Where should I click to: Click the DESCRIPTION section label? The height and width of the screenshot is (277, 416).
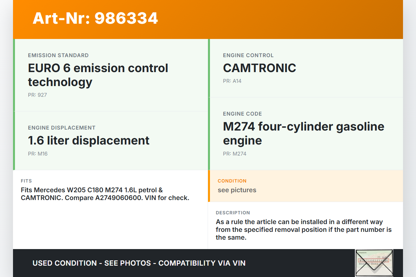coord(233,213)
